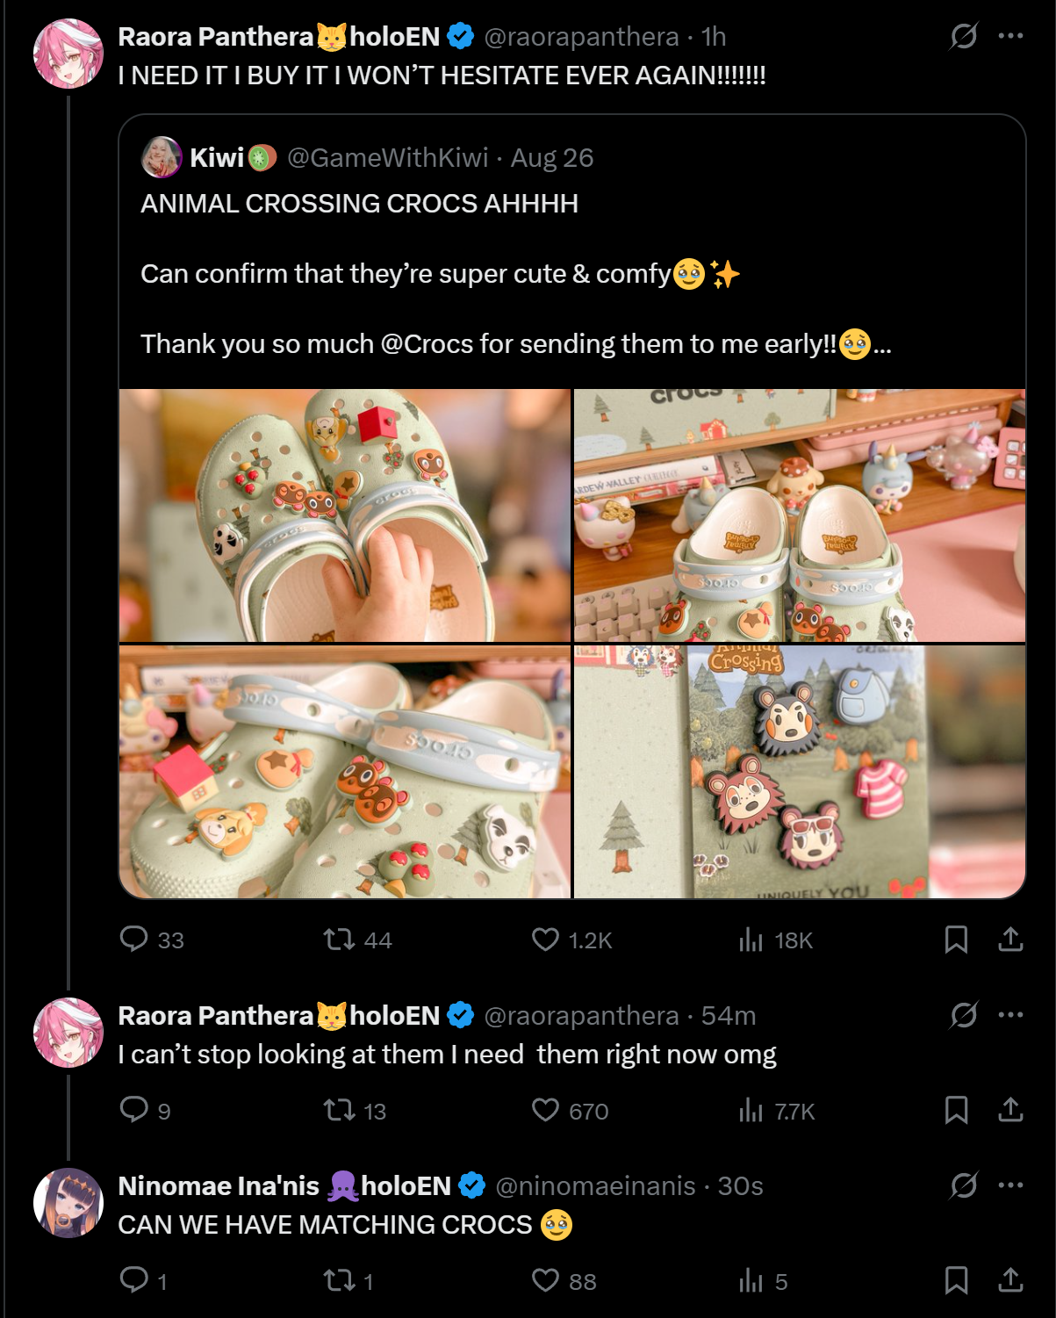
Task: Like Raora's tweet with 1.2K likes
Action: pyautogui.click(x=545, y=940)
